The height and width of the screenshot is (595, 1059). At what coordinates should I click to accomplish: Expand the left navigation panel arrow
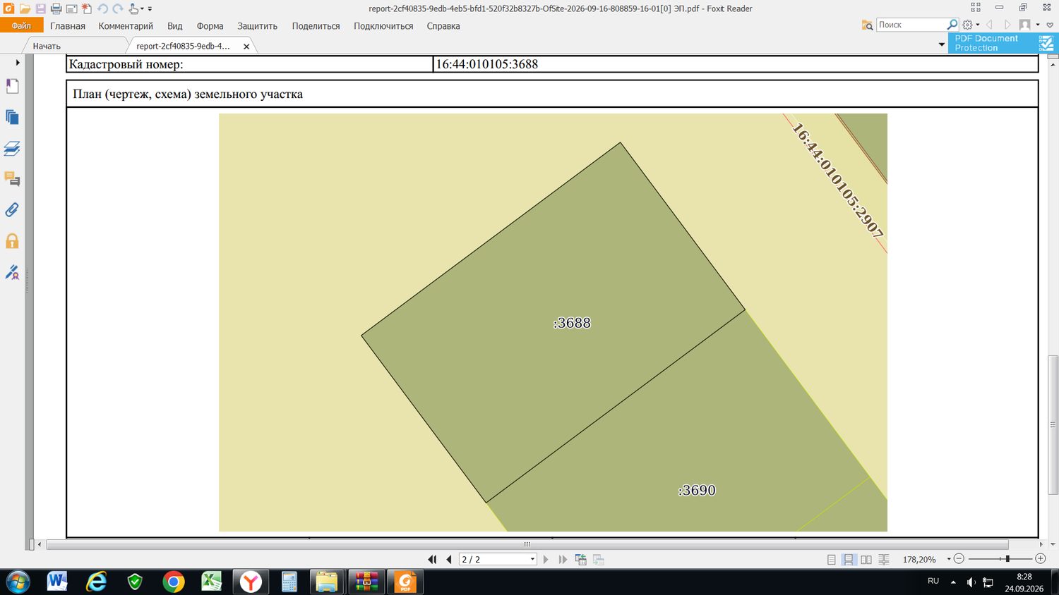click(18, 63)
